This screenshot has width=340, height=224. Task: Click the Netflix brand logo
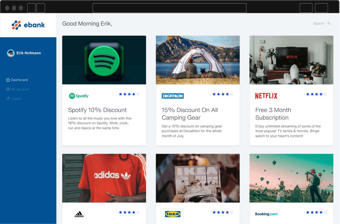[x=266, y=96]
